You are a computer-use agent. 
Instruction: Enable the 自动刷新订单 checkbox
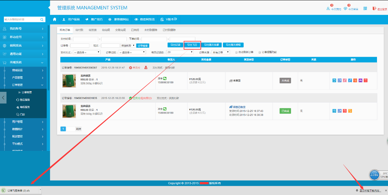pyautogui.click(x=236, y=52)
